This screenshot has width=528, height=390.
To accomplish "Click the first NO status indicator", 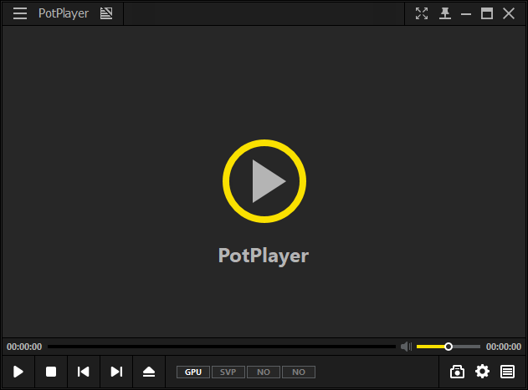I will [263, 372].
